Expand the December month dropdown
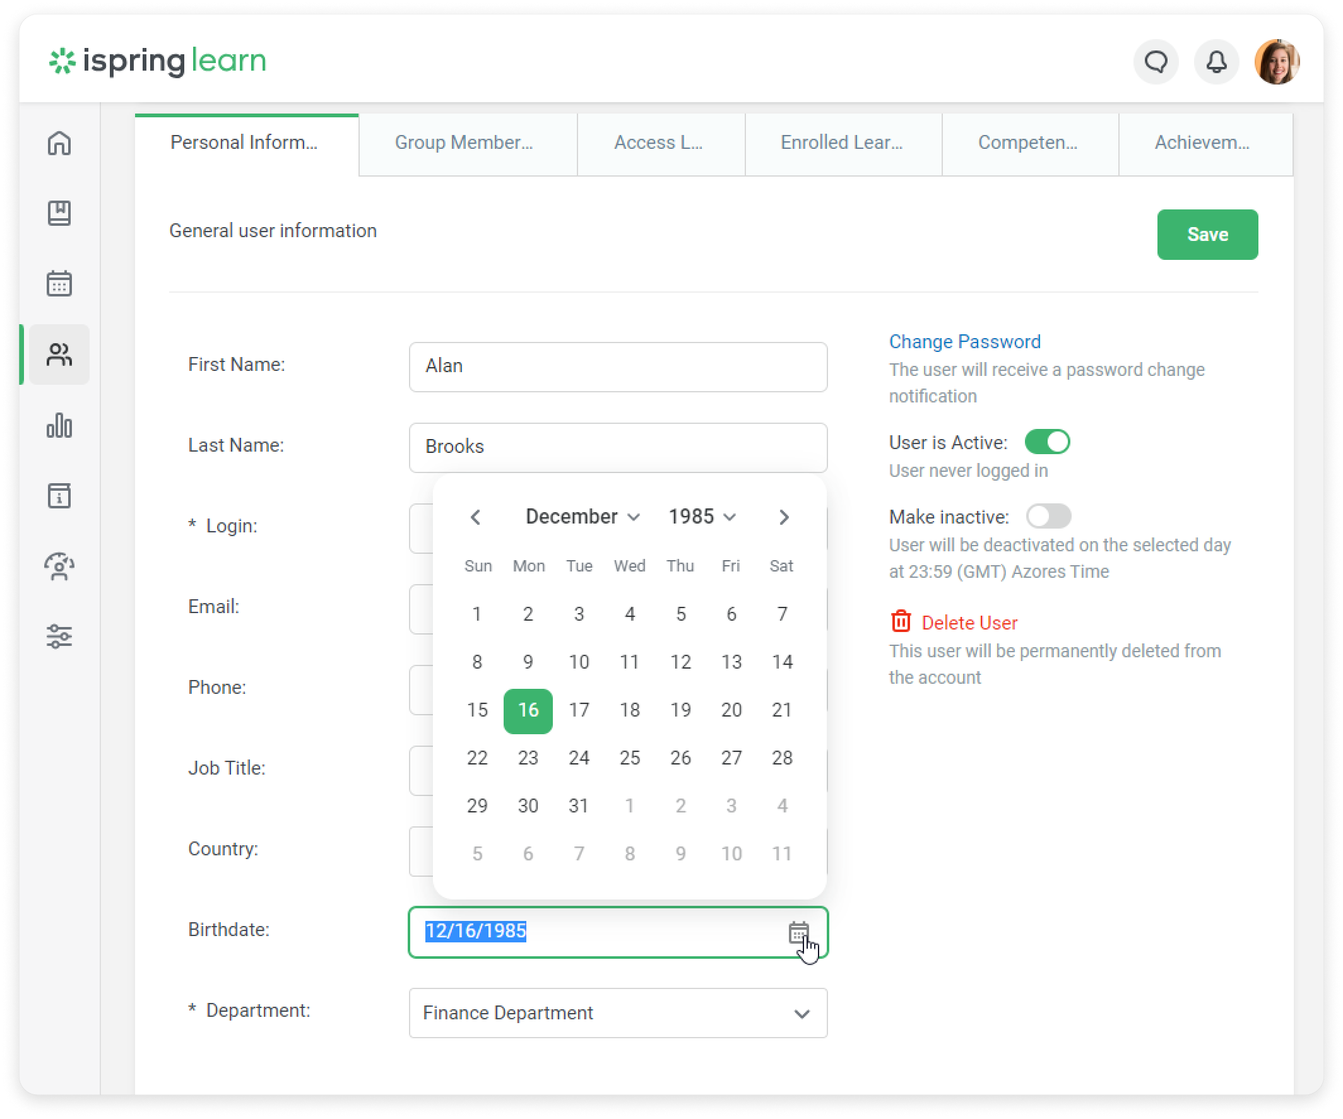 (x=582, y=517)
